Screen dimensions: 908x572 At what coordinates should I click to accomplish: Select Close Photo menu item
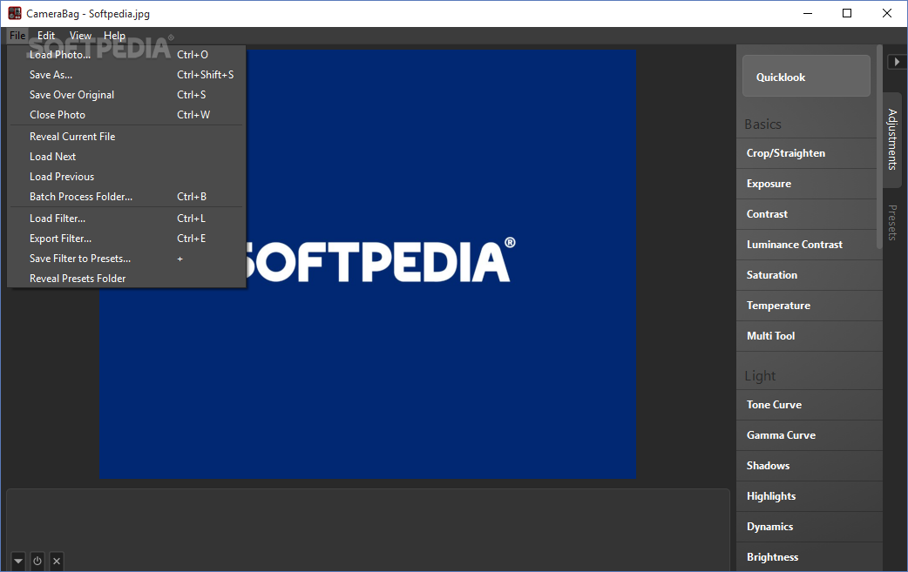[126, 115]
